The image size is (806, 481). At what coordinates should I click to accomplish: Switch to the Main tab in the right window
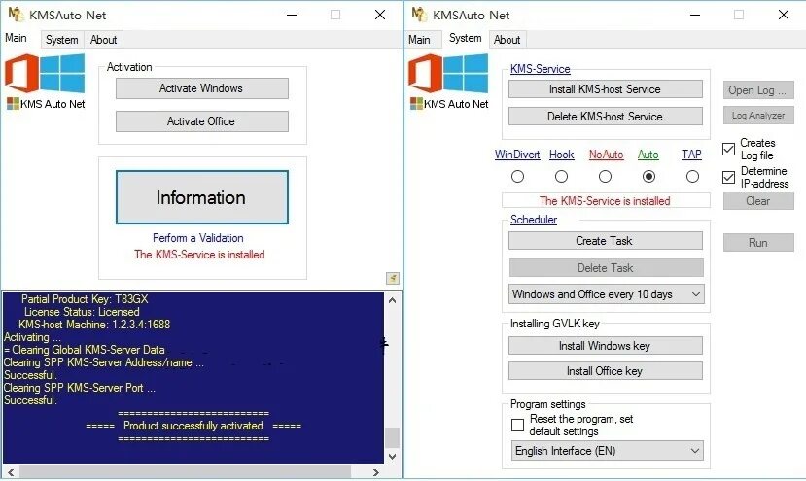tap(419, 40)
